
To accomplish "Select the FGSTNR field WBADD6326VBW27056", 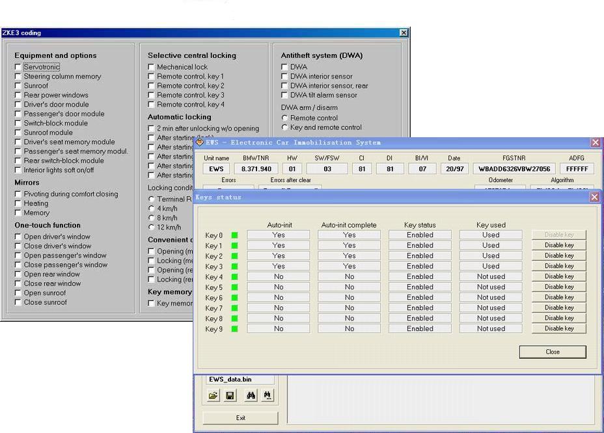I will coord(514,168).
